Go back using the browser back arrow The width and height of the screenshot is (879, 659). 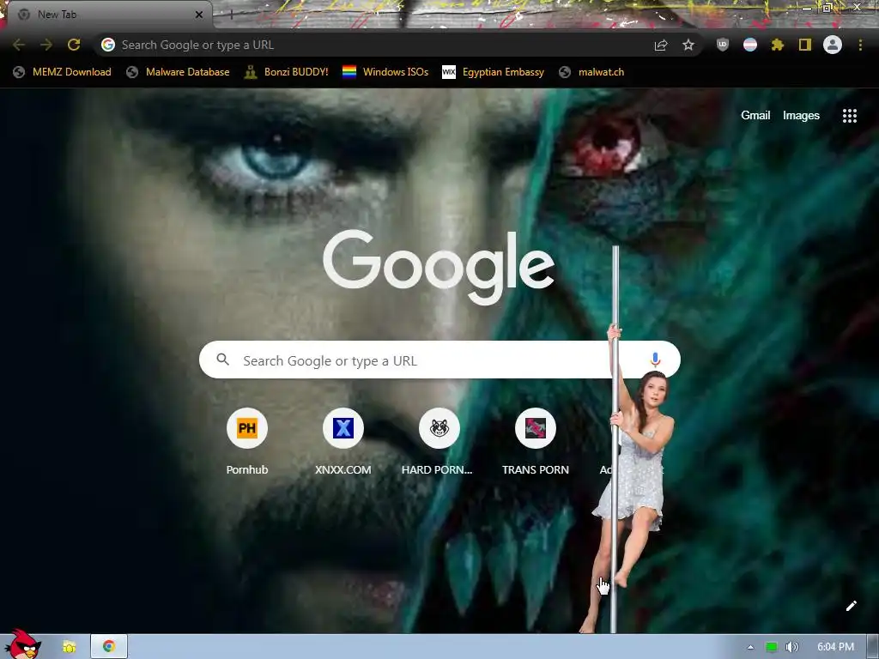click(19, 45)
